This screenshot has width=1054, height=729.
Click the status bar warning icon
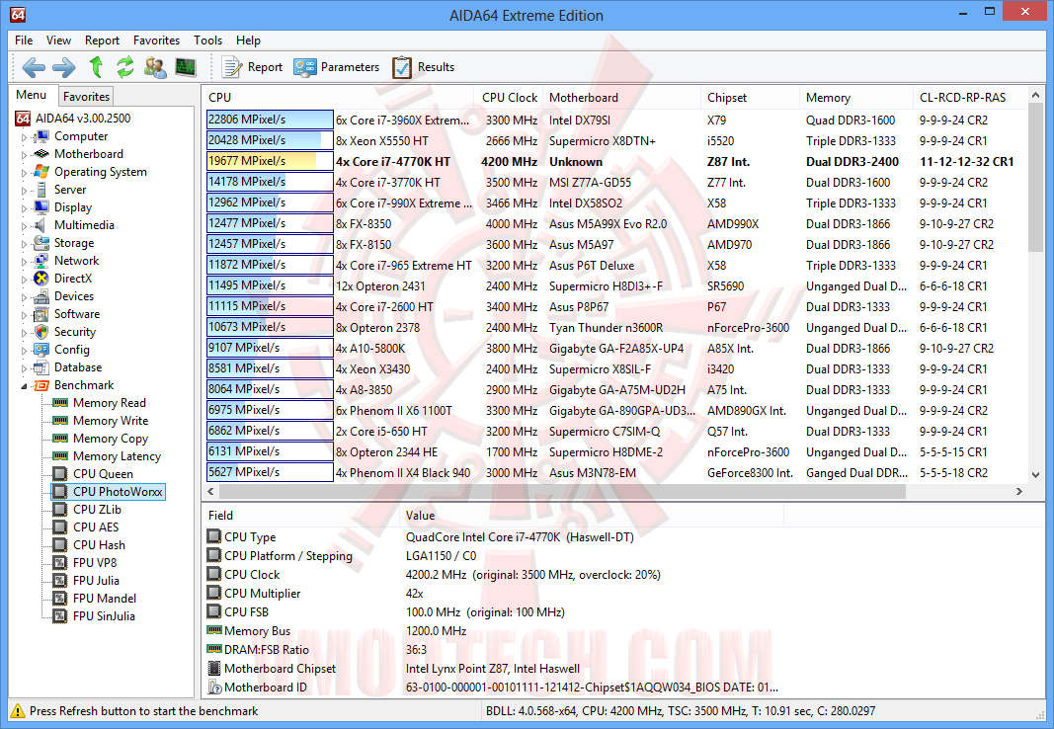click(18, 711)
